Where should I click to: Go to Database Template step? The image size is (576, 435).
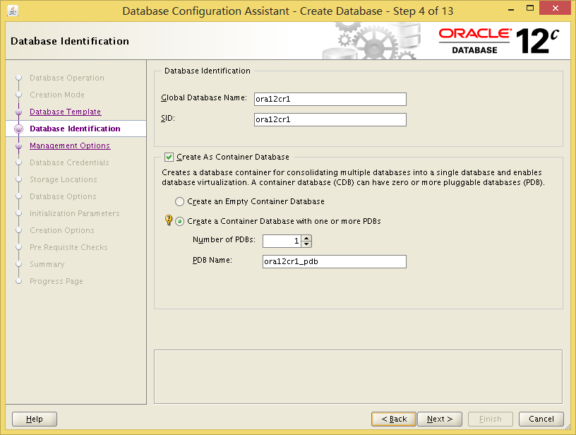coord(65,112)
